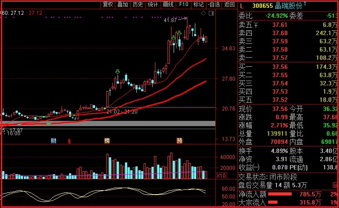Screen dimensions: 339x208
Task: Click the 785.5万 net inflow amount
Action: tap(310, 194)
